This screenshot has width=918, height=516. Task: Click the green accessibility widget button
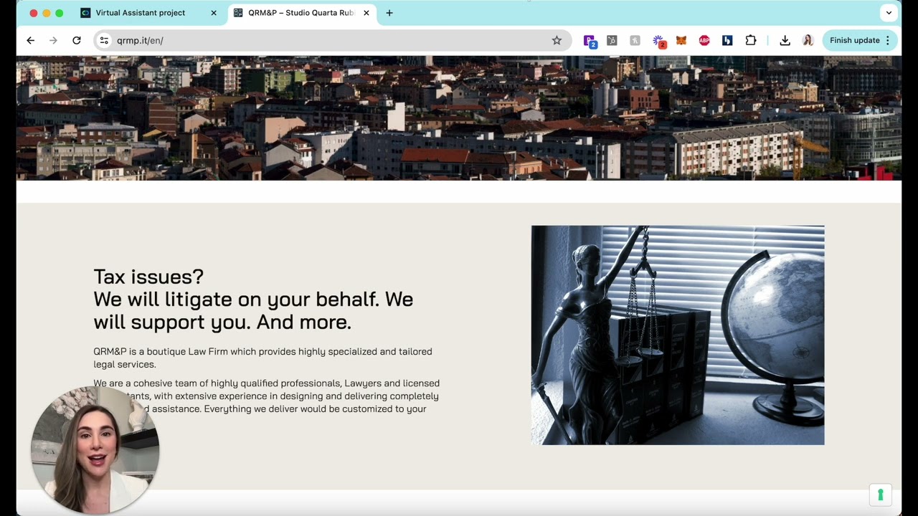(880, 495)
